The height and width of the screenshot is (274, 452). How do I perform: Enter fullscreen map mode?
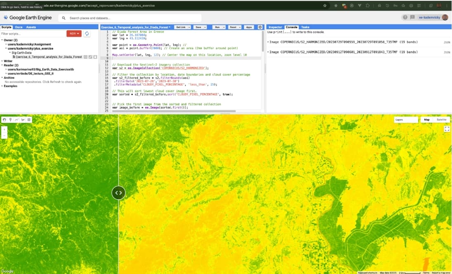(447, 129)
